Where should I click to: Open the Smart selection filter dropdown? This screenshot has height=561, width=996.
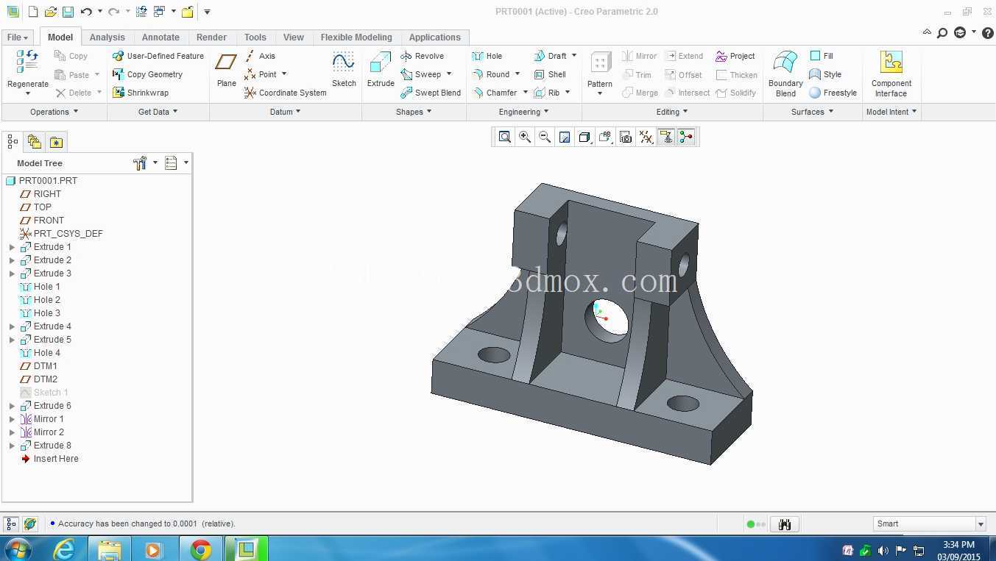tap(981, 524)
